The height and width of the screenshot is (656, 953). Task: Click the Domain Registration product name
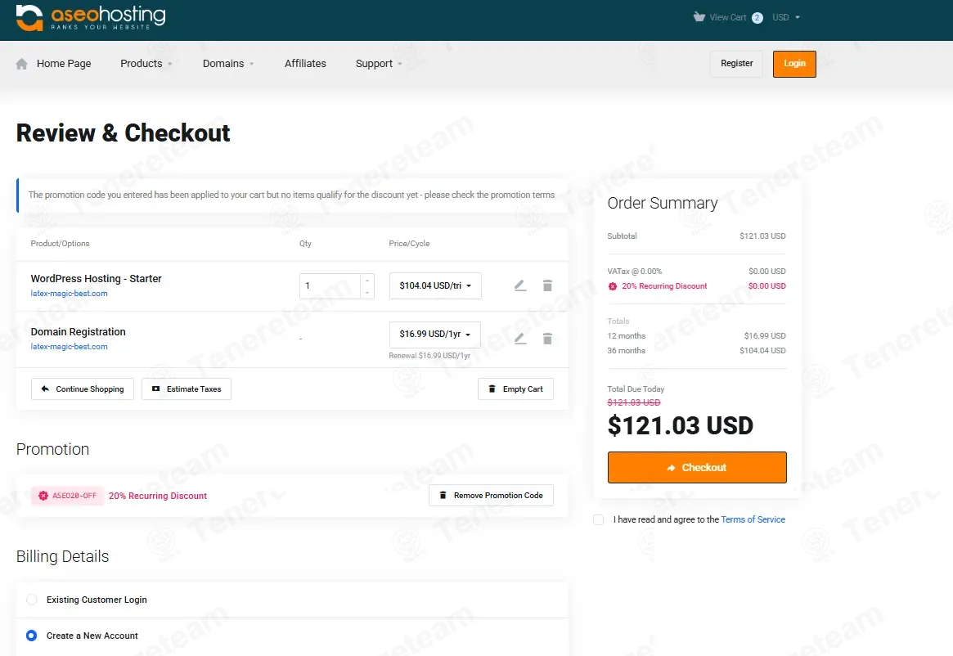(x=79, y=332)
